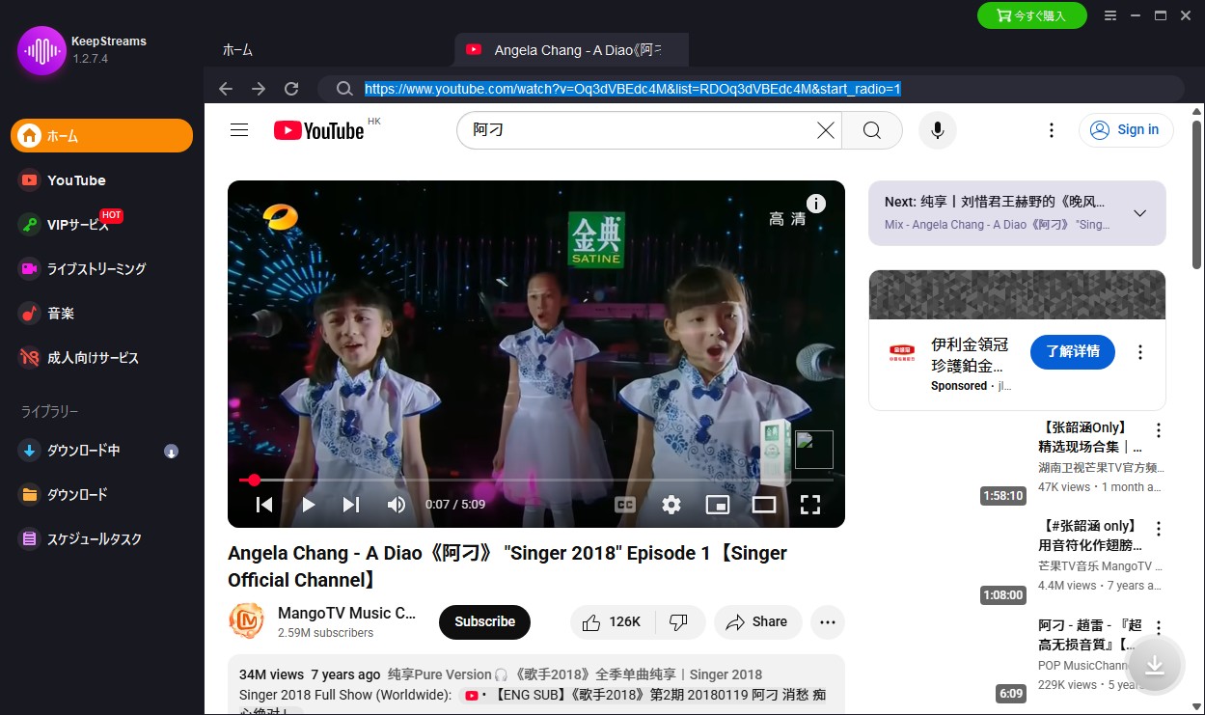The height and width of the screenshot is (715, 1205).
Task: Open YouTube in the sidebar
Action: 101,180
